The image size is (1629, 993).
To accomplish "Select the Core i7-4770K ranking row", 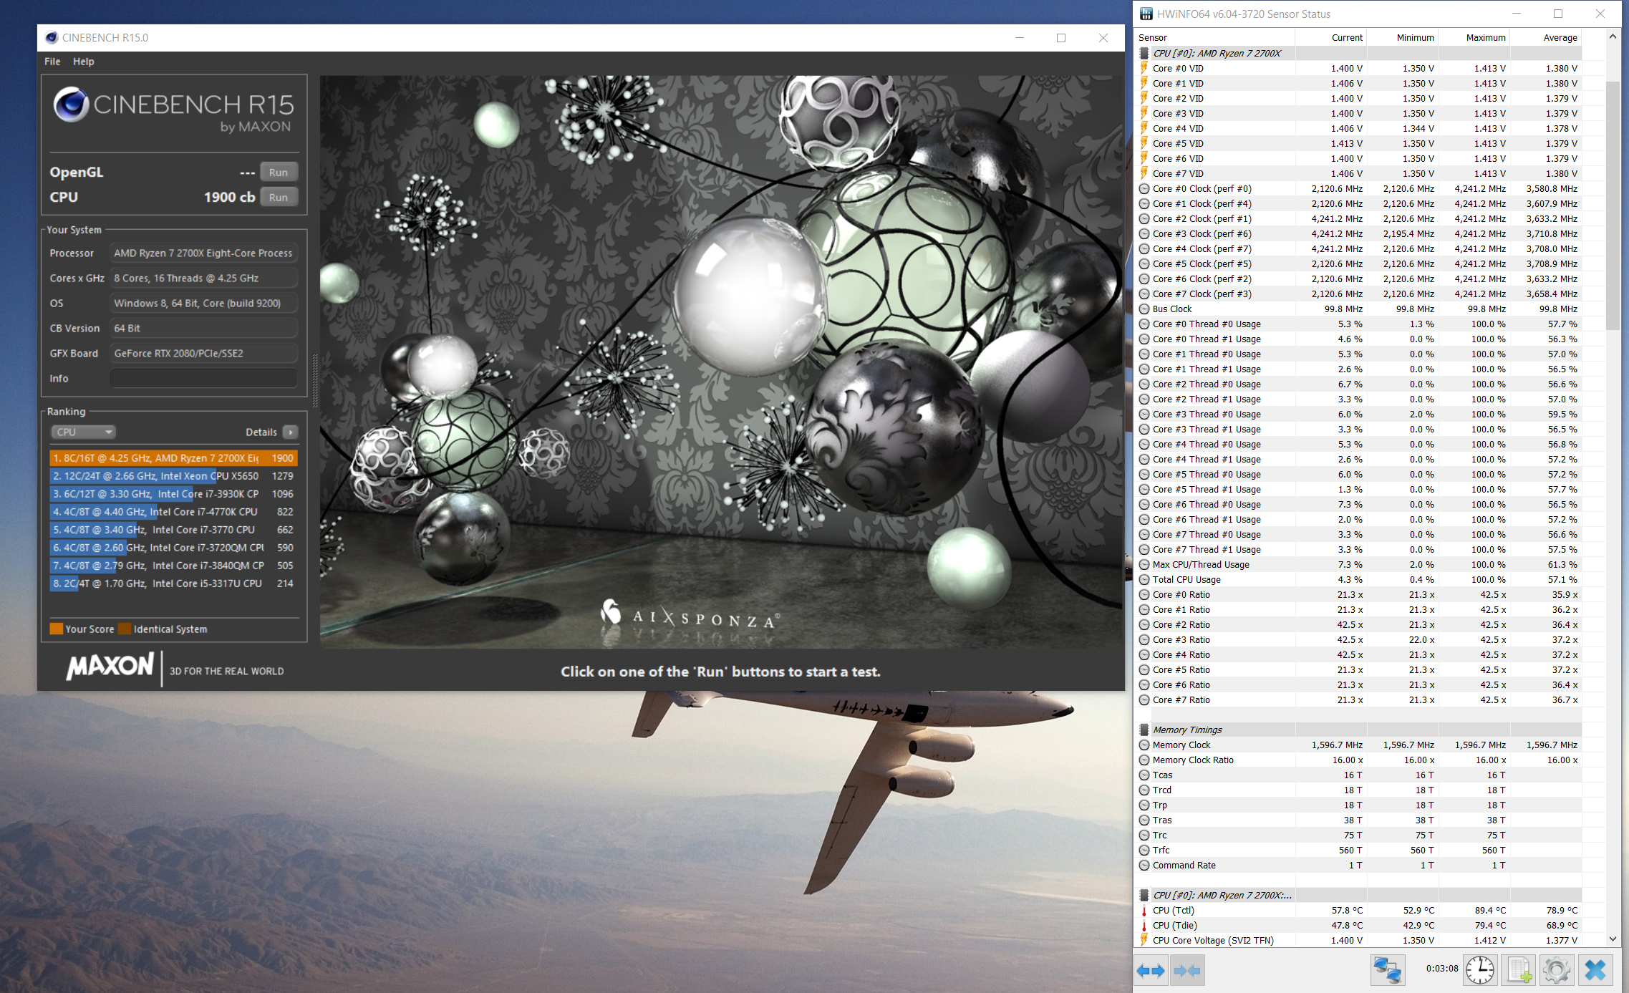I will pos(173,512).
